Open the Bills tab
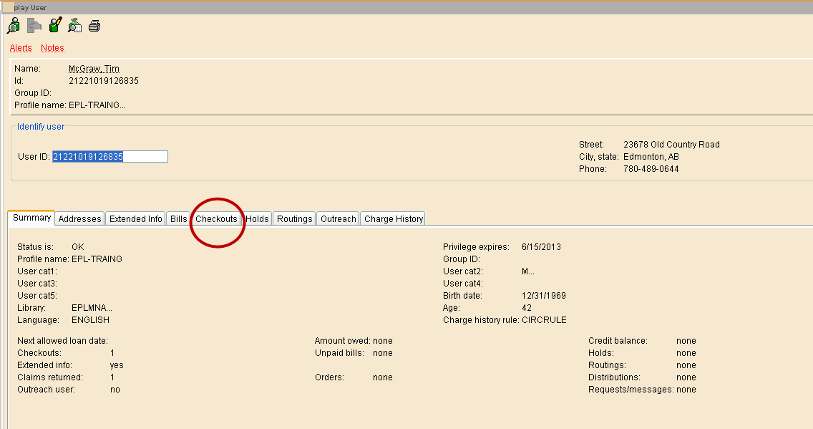Image resolution: width=813 pixels, height=429 pixels. pyautogui.click(x=178, y=218)
